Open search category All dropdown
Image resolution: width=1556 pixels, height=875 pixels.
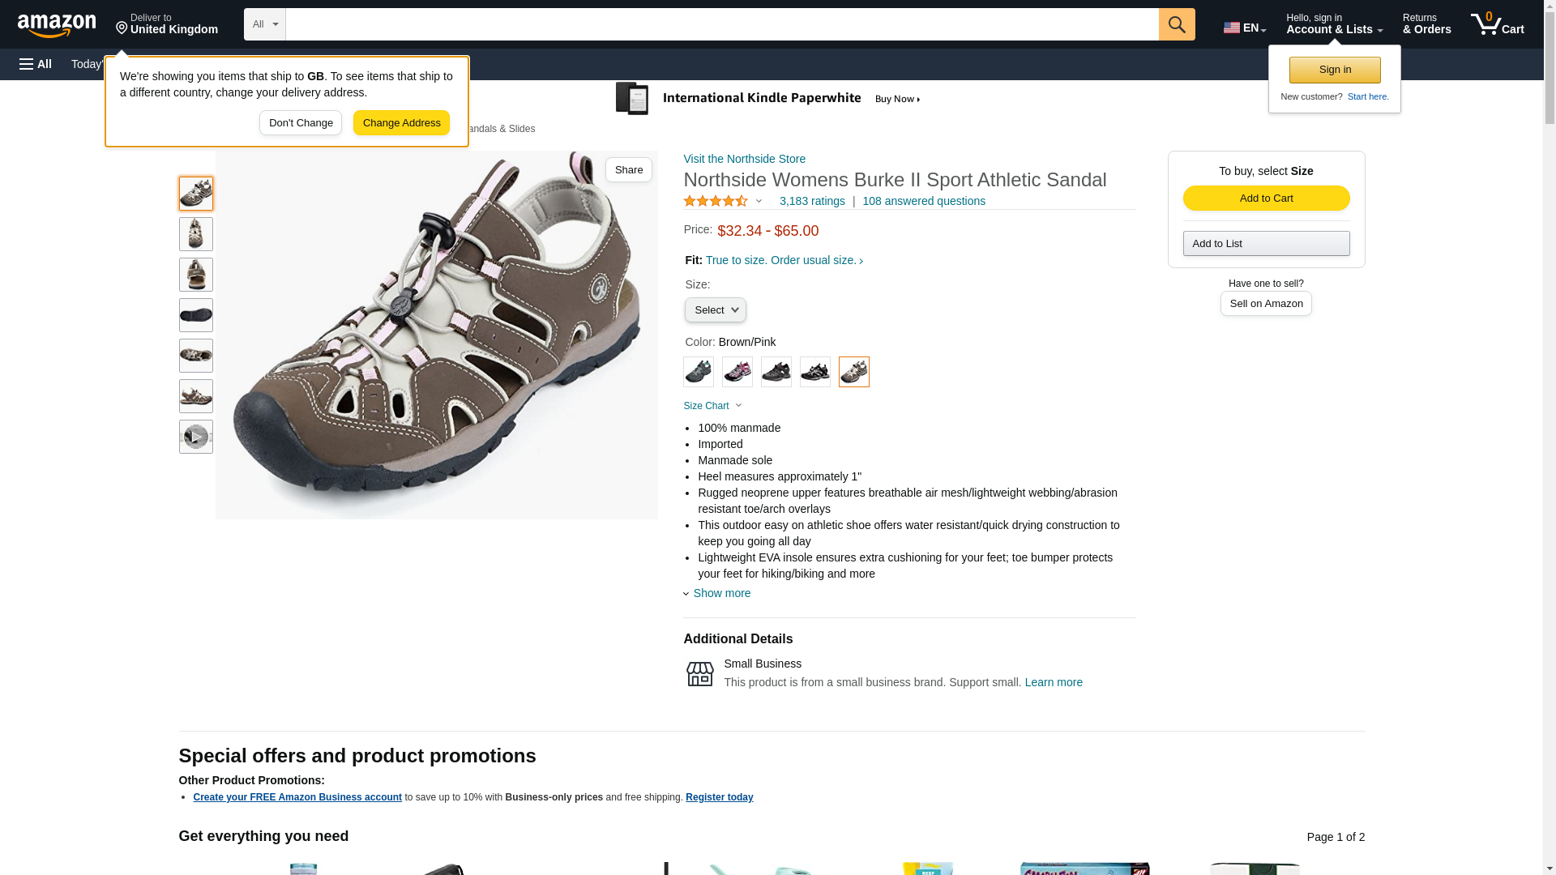tap(265, 24)
